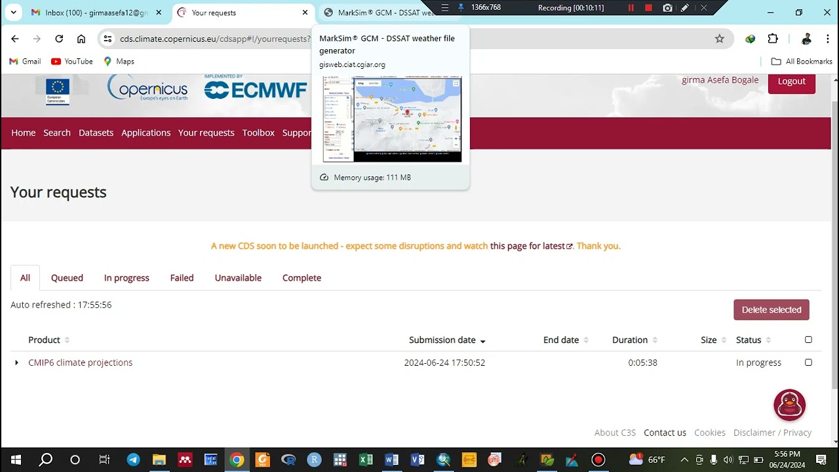This screenshot has height=472, width=839.
Task: Sort by Submission date column
Action: (447, 340)
